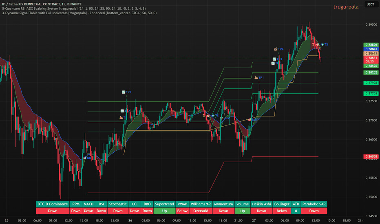Click the Heikin Ashi table header
Viewport: 380px width, 224px height.
pyautogui.click(x=261, y=204)
